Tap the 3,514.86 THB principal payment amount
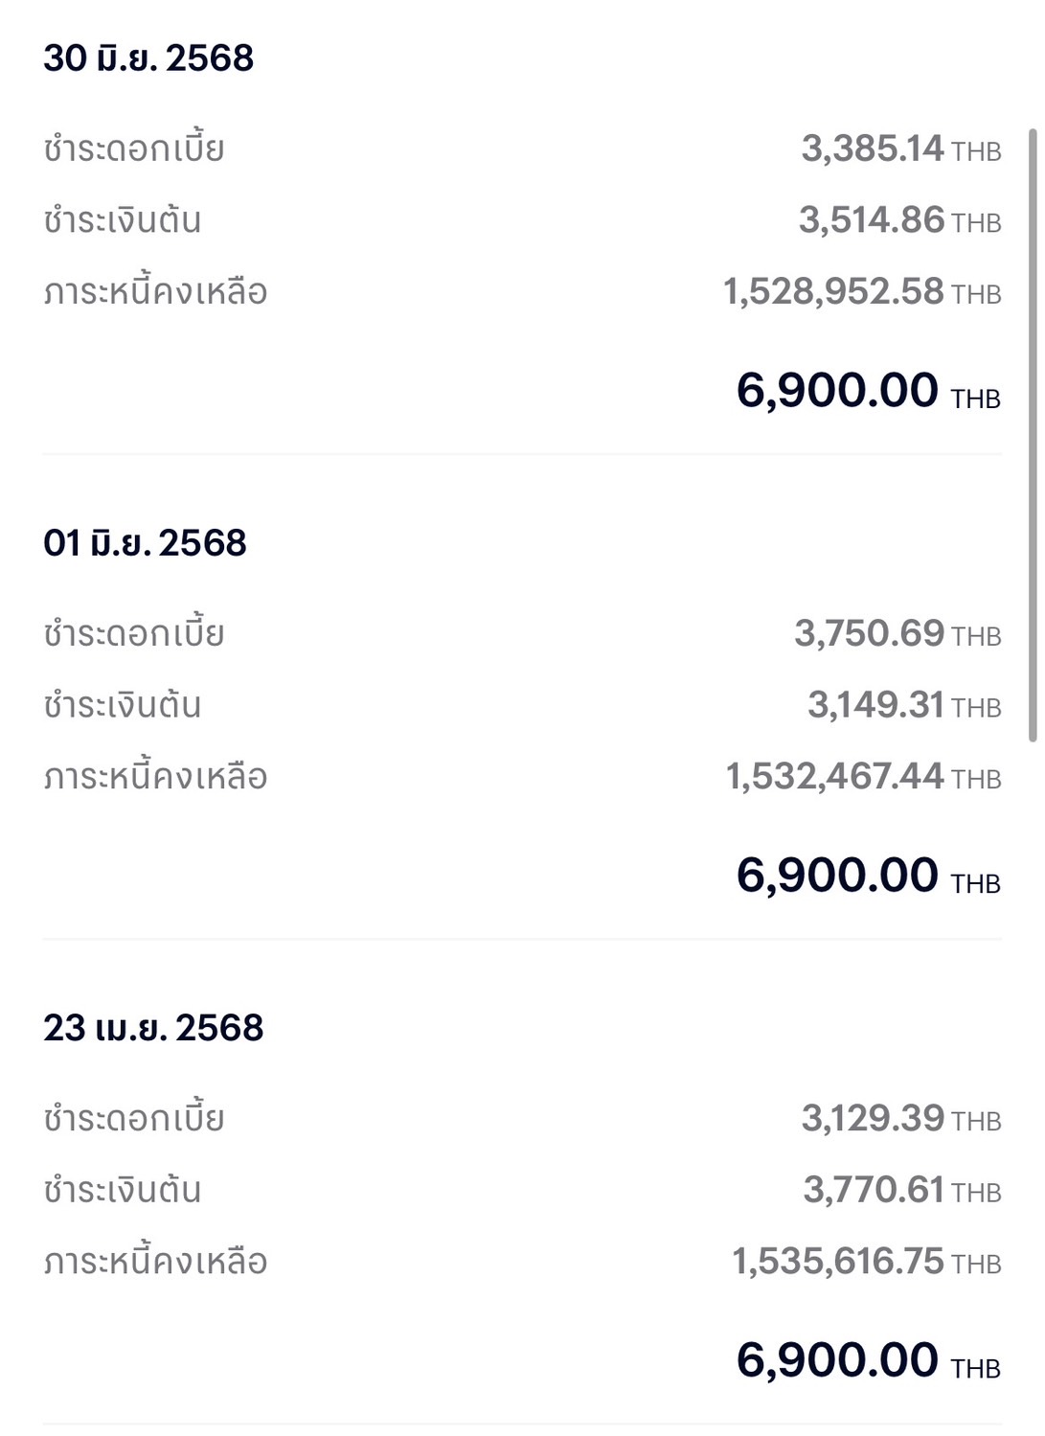This screenshot has height=1436, width=1045. (900, 220)
